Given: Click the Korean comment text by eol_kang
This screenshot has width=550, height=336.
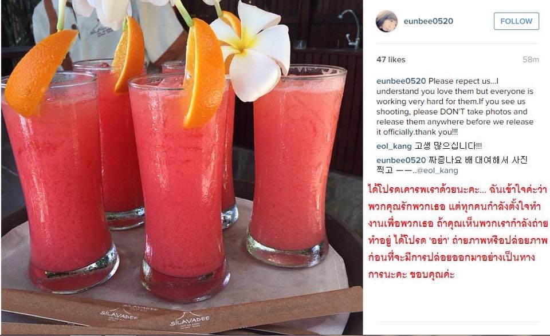Looking at the screenshot, I should (448, 146).
